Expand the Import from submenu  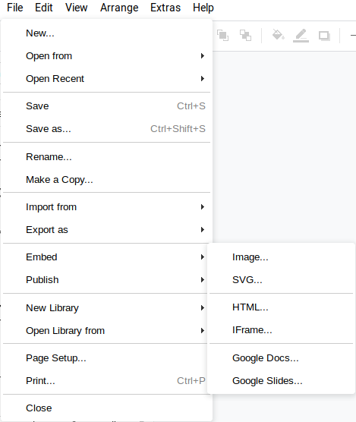[106, 207]
